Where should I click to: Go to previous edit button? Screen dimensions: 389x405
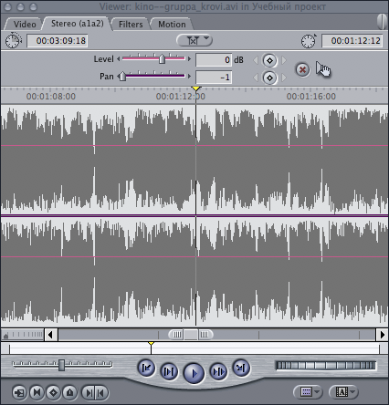coord(146,369)
